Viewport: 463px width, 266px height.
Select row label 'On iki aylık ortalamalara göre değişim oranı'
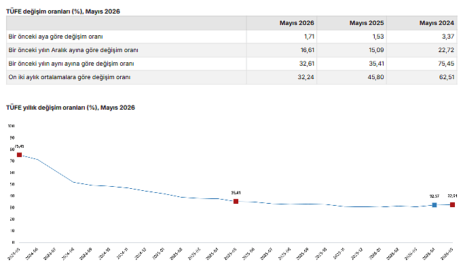pos(69,77)
